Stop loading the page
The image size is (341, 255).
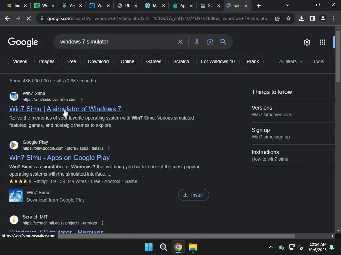point(29,19)
